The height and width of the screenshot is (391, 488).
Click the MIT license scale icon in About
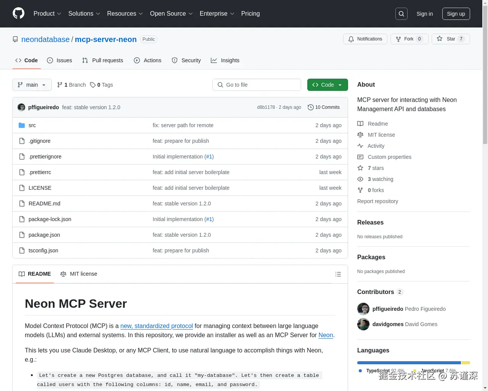[360, 135]
